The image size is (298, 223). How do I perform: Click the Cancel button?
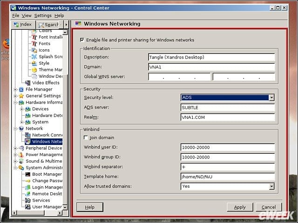[x=269, y=207]
